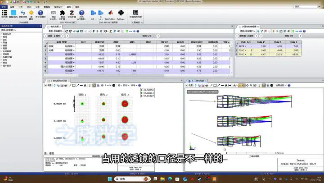Viewport: 324px width, 183px height.
Task: Toggle the highlighted grid icon in spot diagram toolbar
Action: click(94, 85)
